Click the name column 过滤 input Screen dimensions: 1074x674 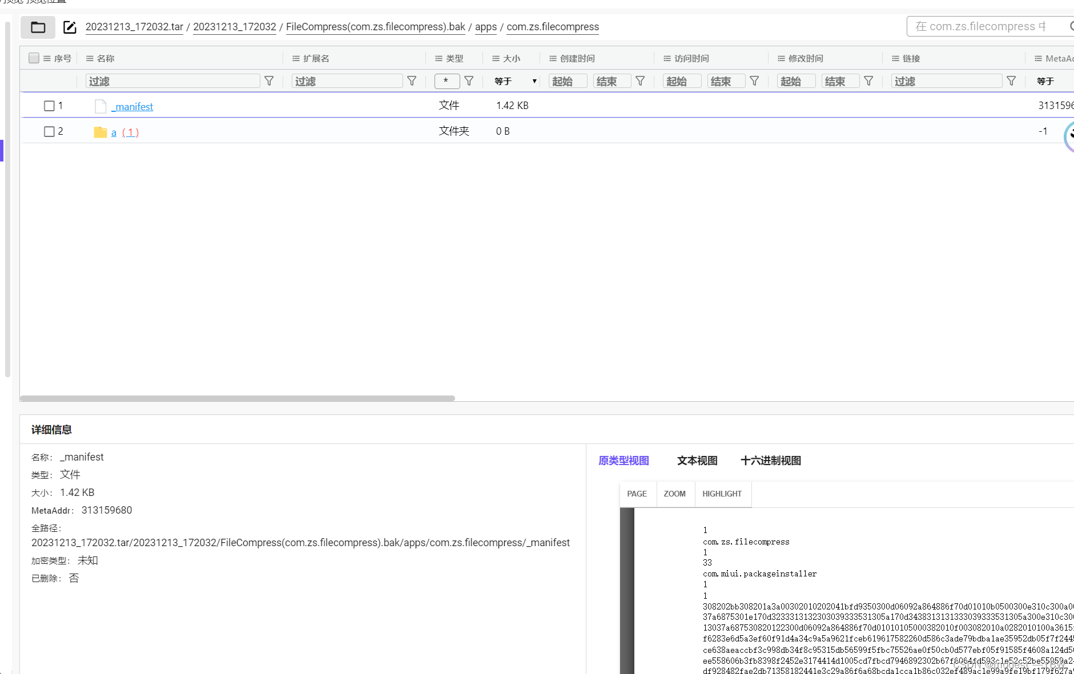coord(173,81)
